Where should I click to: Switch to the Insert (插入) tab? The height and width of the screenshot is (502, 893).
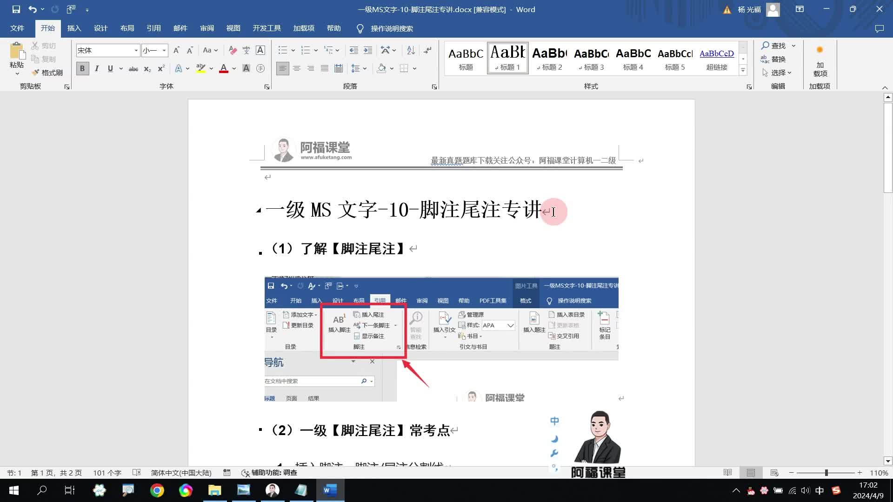pyautogui.click(x=74, y=28)
